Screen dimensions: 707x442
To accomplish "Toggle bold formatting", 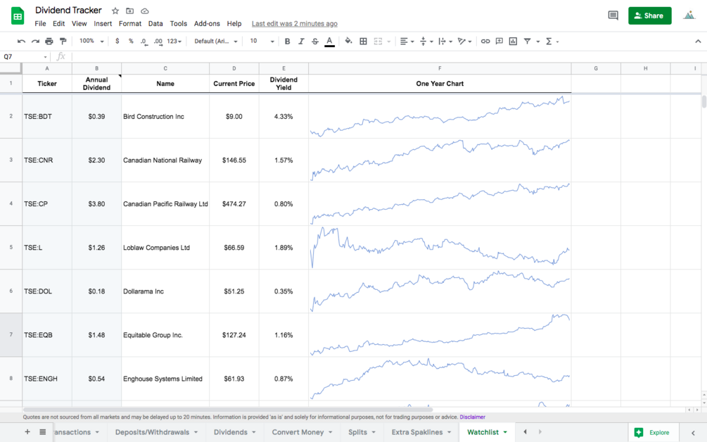I will (287, 42).
